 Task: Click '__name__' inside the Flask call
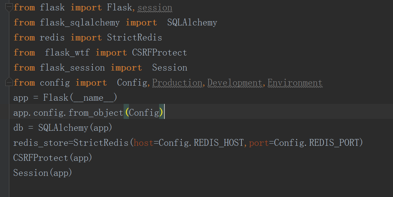pyautogui.click(x=93, y=98)
